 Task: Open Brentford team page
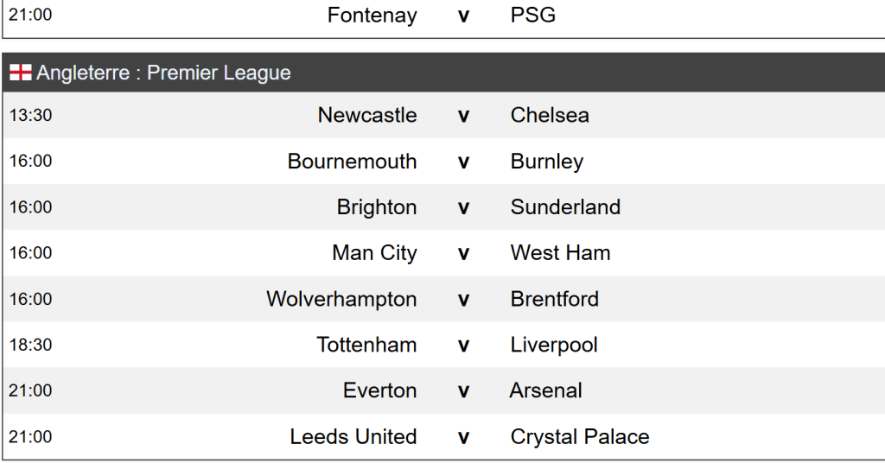[554, 299]
